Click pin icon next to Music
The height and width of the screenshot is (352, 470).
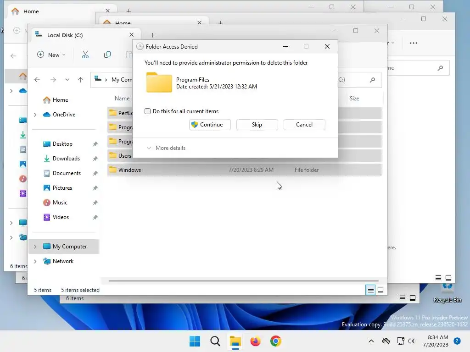(95, 203)
